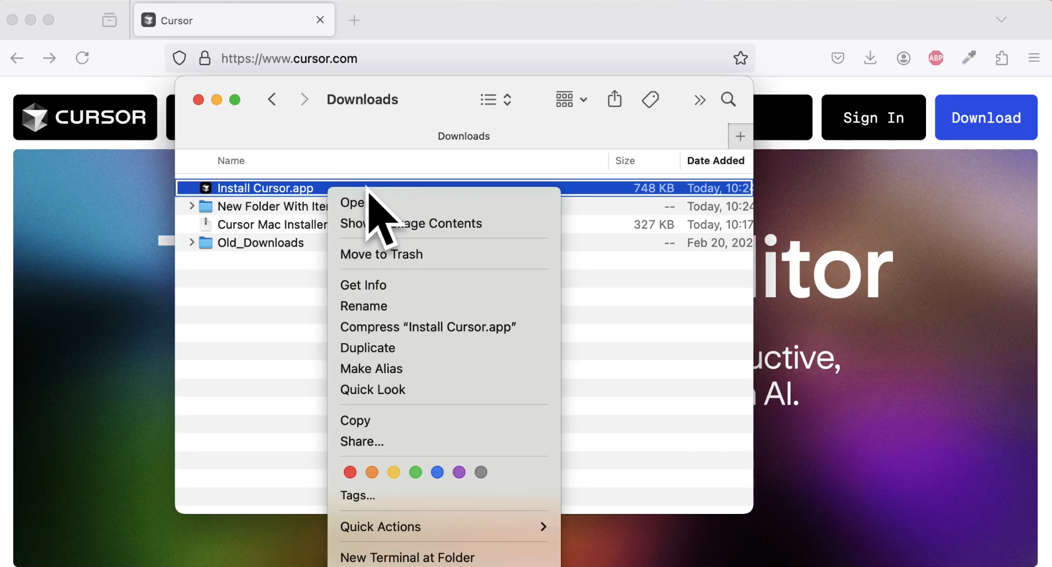Sort files by the Name column header
This screenshot has width=1052, height=567.
click(x=231, y=161)
